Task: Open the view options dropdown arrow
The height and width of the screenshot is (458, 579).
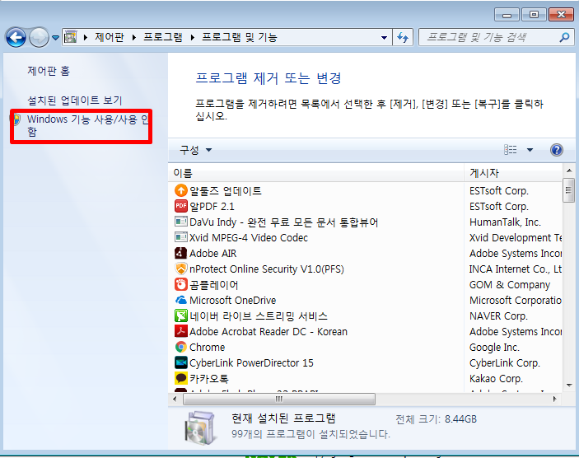Action: point(530,150)
